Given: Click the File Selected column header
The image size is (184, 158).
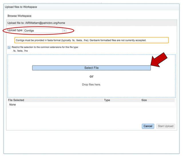Looking at the screenshot, I should tap(16, 100).
